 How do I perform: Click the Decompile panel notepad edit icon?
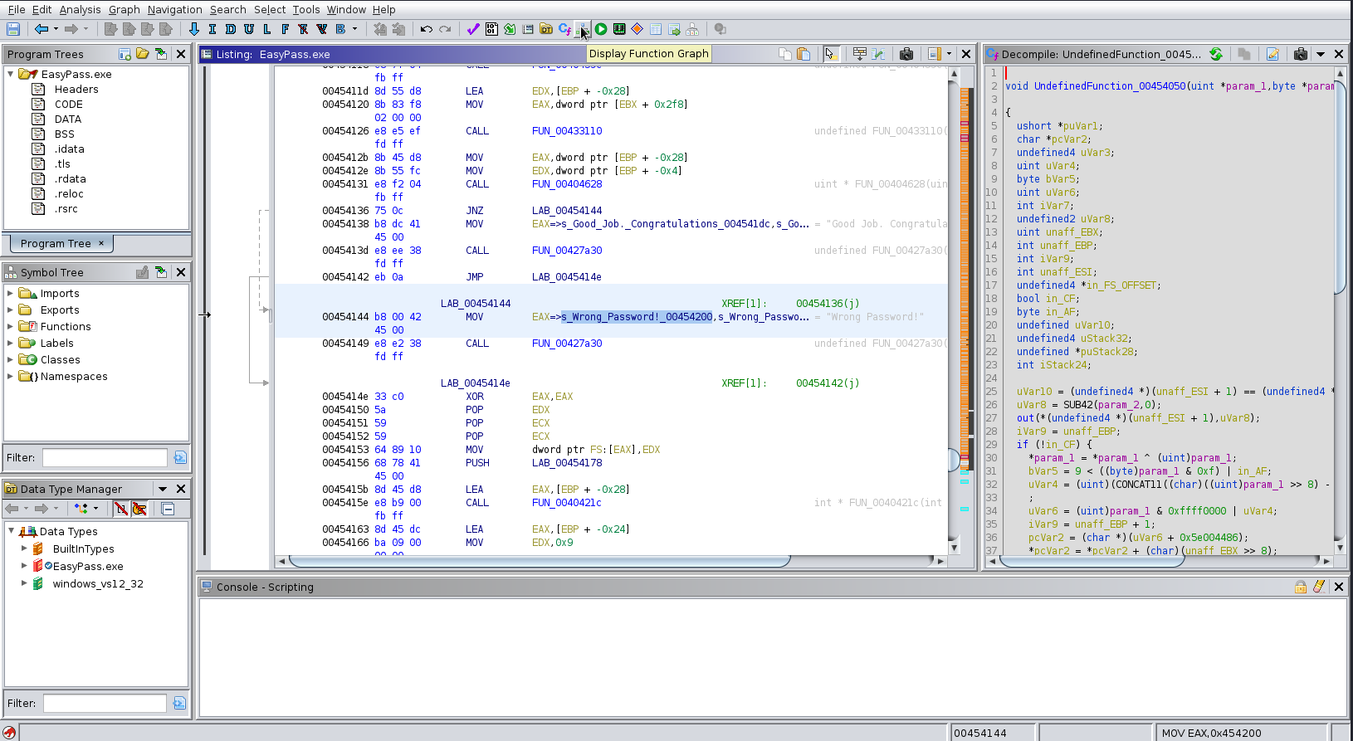click(x=1272, y=54)
